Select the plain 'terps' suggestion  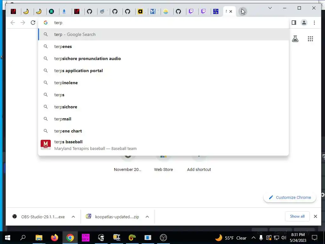click(163, 95)
